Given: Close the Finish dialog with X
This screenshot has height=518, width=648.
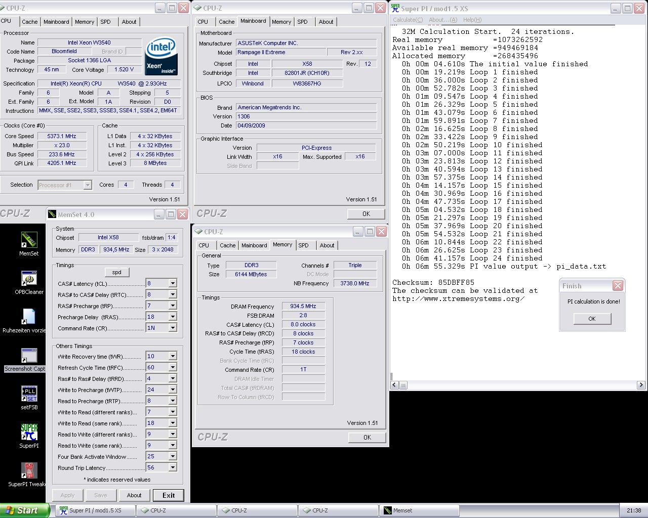Looking at the screenshot, I should (x=618, y=286).
